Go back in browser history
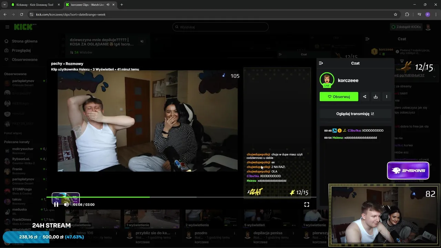 click(x=5, y=14)
